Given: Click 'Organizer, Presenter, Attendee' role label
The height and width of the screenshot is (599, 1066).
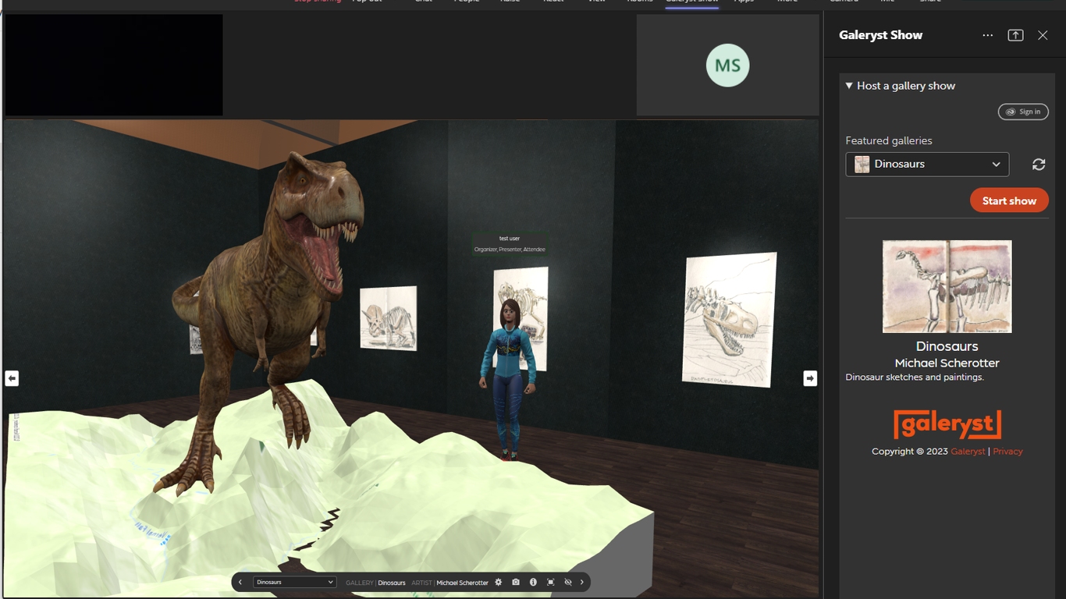Looking at the screenshot, I should click(x=510, y=250).
